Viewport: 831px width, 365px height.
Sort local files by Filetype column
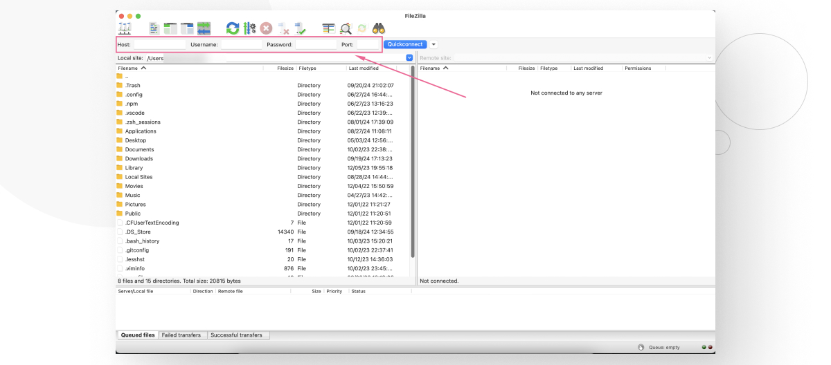click(321, 68)
